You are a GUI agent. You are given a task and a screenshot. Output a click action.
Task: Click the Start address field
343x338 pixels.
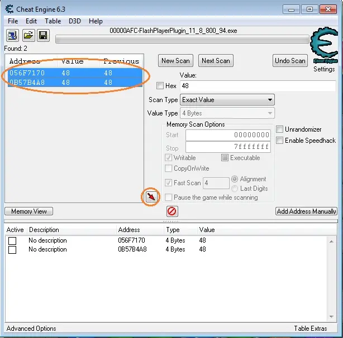point(228,135)
